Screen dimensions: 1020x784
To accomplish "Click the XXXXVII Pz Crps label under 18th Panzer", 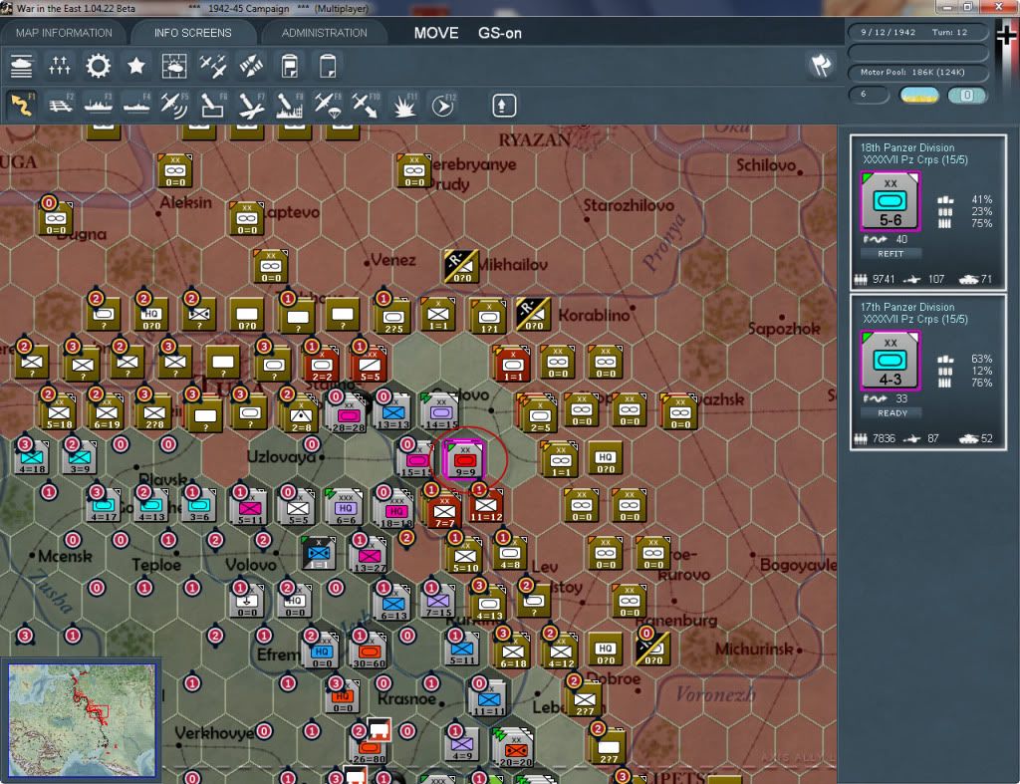I will [915, 160].
